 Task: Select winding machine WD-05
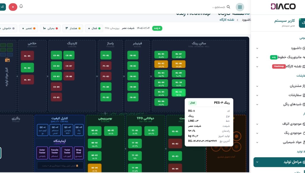coord(111,131)
